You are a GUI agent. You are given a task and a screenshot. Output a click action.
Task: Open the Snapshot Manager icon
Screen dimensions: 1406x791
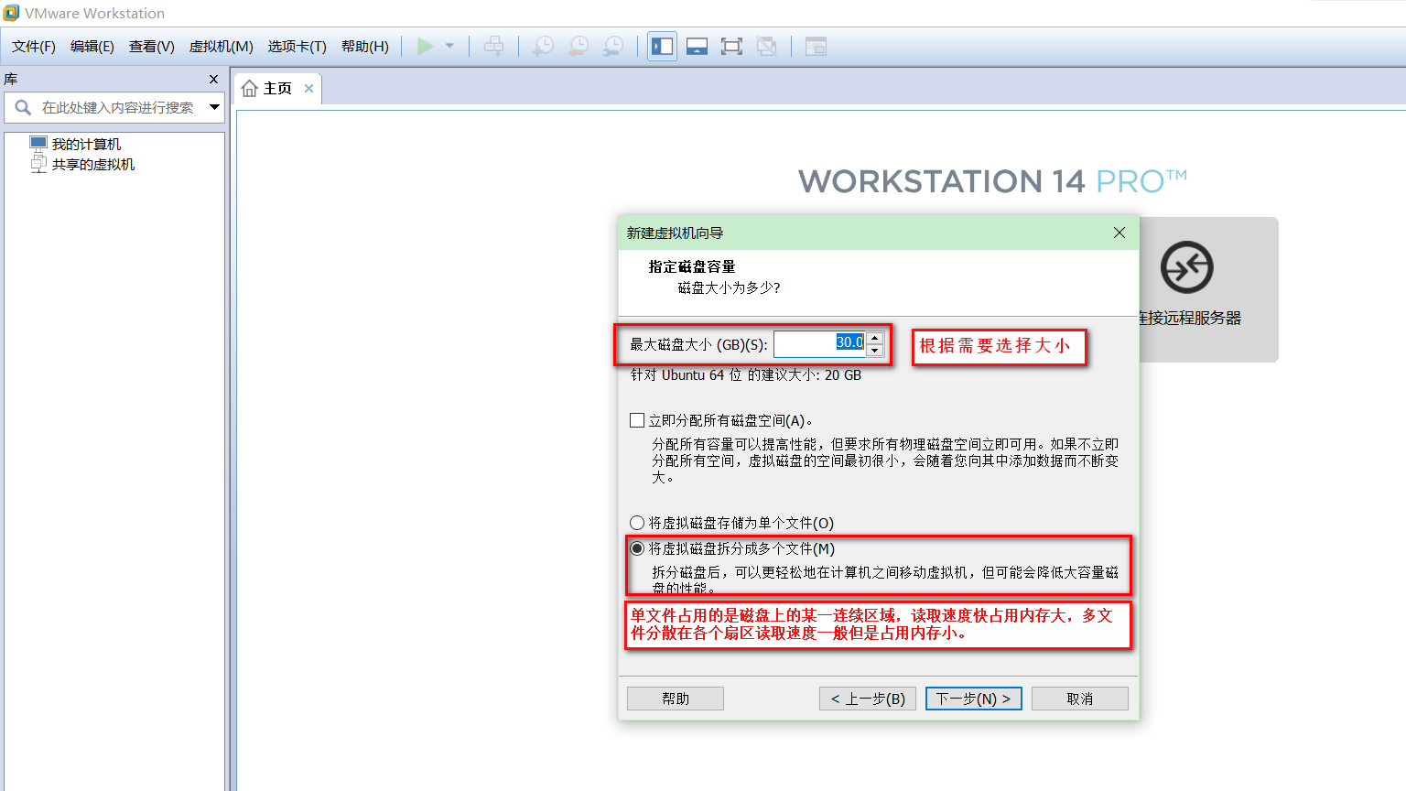(613, 46)
